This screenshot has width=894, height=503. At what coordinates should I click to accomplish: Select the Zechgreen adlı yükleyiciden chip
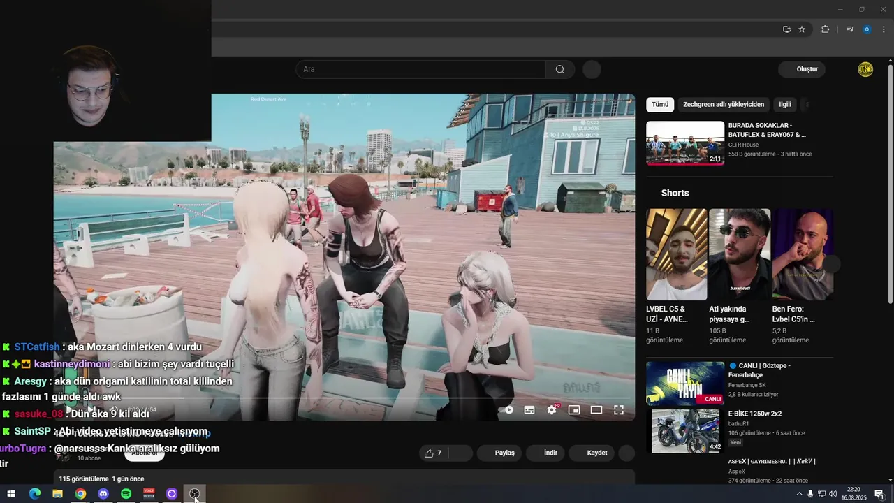(x=724, y=104)
